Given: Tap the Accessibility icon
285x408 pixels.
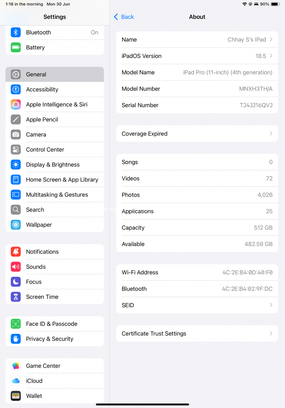Looking at the screenshot, I should 16,89.
